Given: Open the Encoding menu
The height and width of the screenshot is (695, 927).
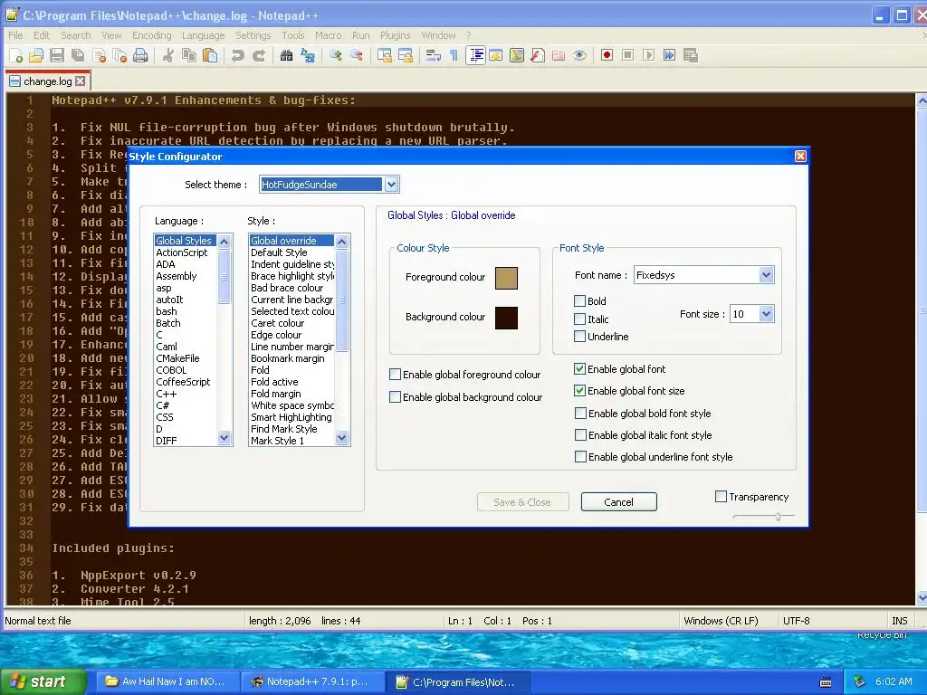Looking at the screenshot, I should (x=151, y=35).
